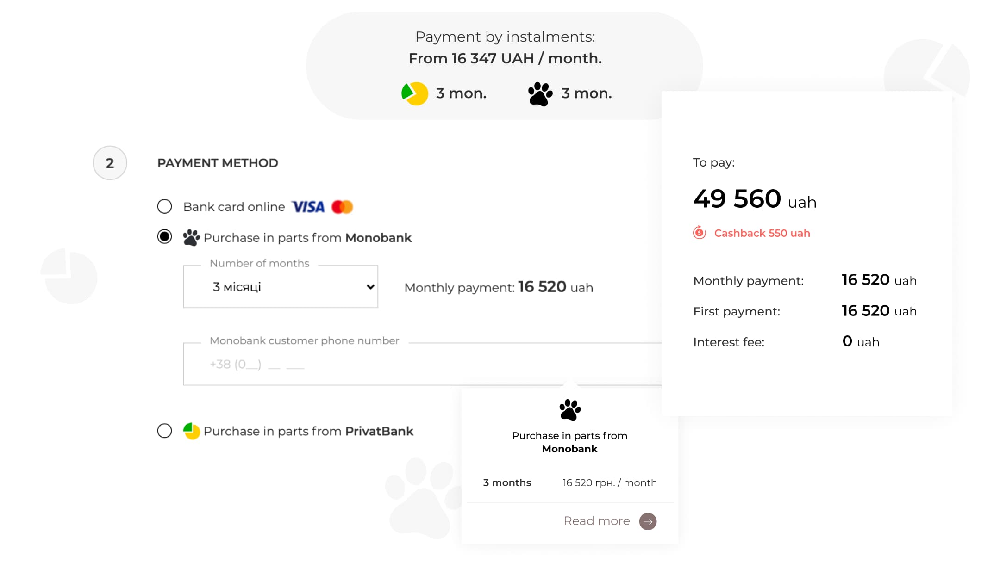The image size is (1000, 569).
Task: Click the Visa logo beside Bank card online
Action: click(308, 207)
